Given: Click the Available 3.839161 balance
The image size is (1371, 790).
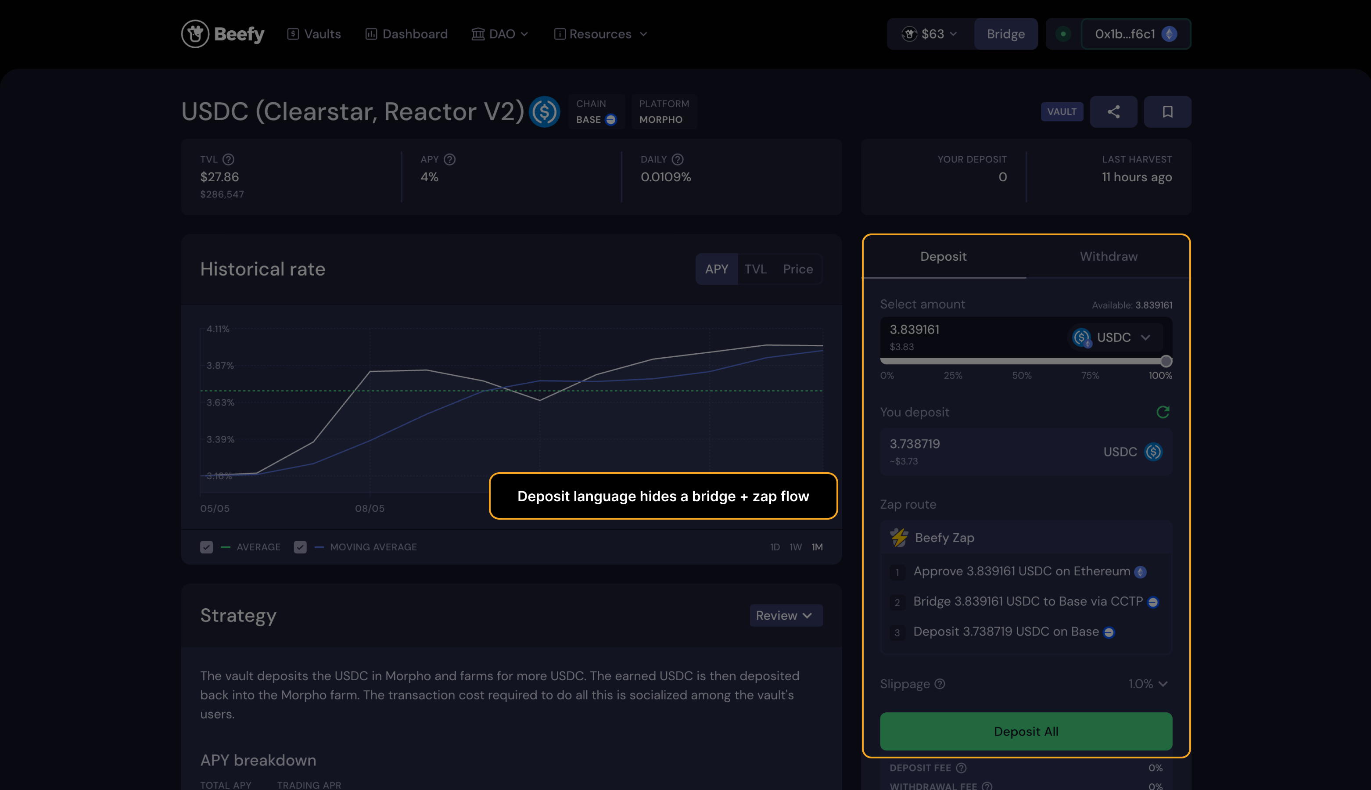Looking at the screenshot, I should coord(1132,305).
